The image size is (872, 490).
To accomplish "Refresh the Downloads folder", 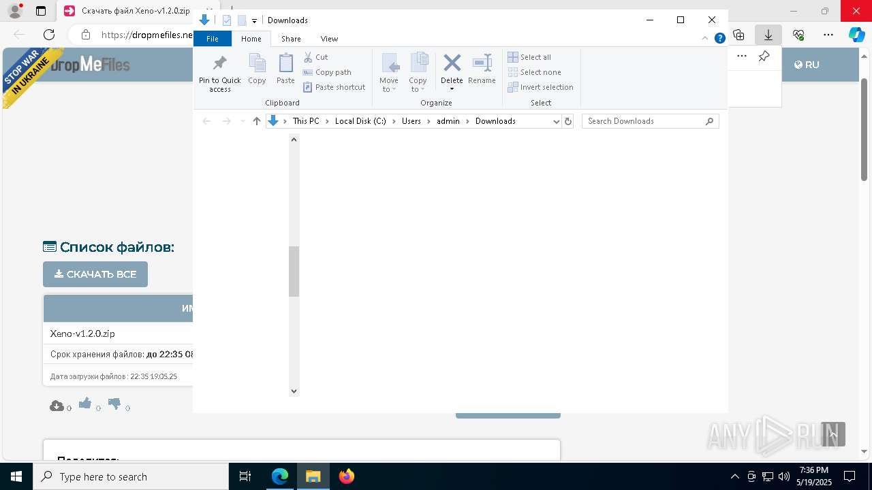I will (x=568, y=121).
